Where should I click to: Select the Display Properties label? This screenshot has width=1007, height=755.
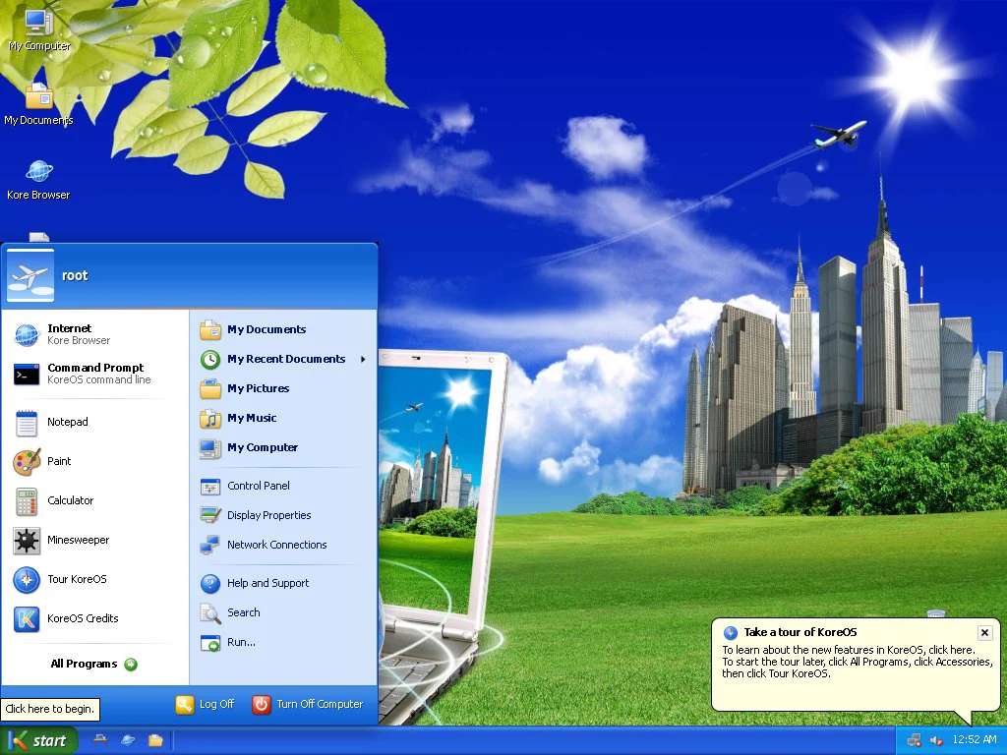pyautogui.click(x=269, y=515)
